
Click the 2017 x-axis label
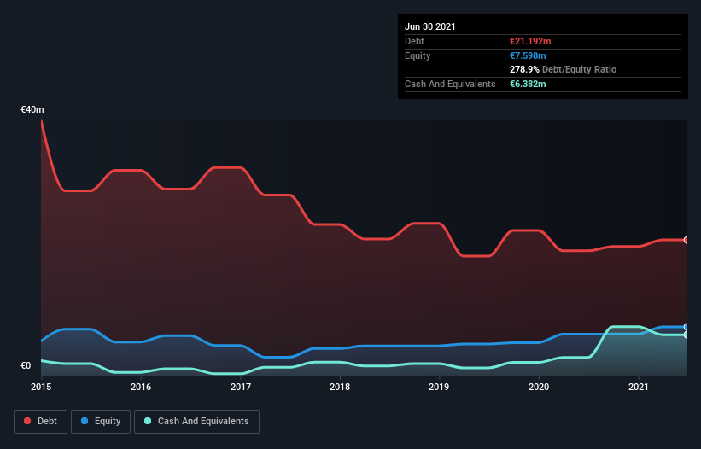241,387
